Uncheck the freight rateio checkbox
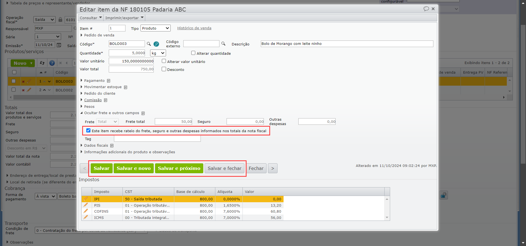Viewport: 526px width, 246px height. (88, 131)
